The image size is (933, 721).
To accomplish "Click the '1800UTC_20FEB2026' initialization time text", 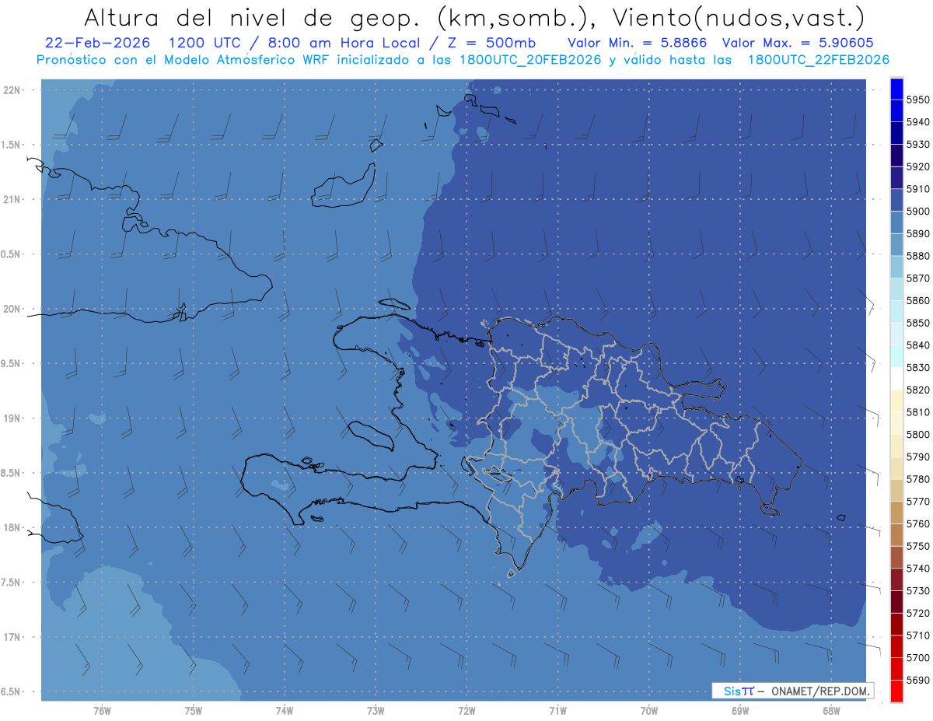I will point(529,60).
